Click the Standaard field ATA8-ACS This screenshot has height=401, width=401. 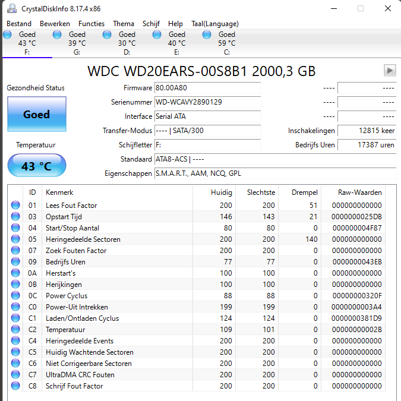point(276,159)
